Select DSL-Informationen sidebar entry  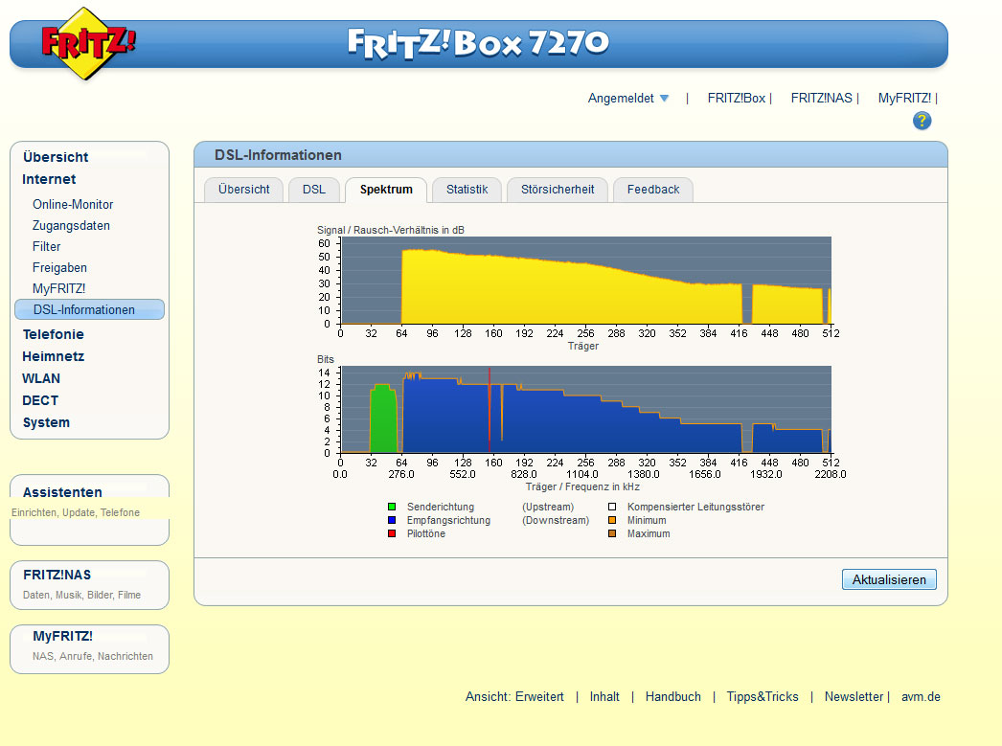pos(89,309)
